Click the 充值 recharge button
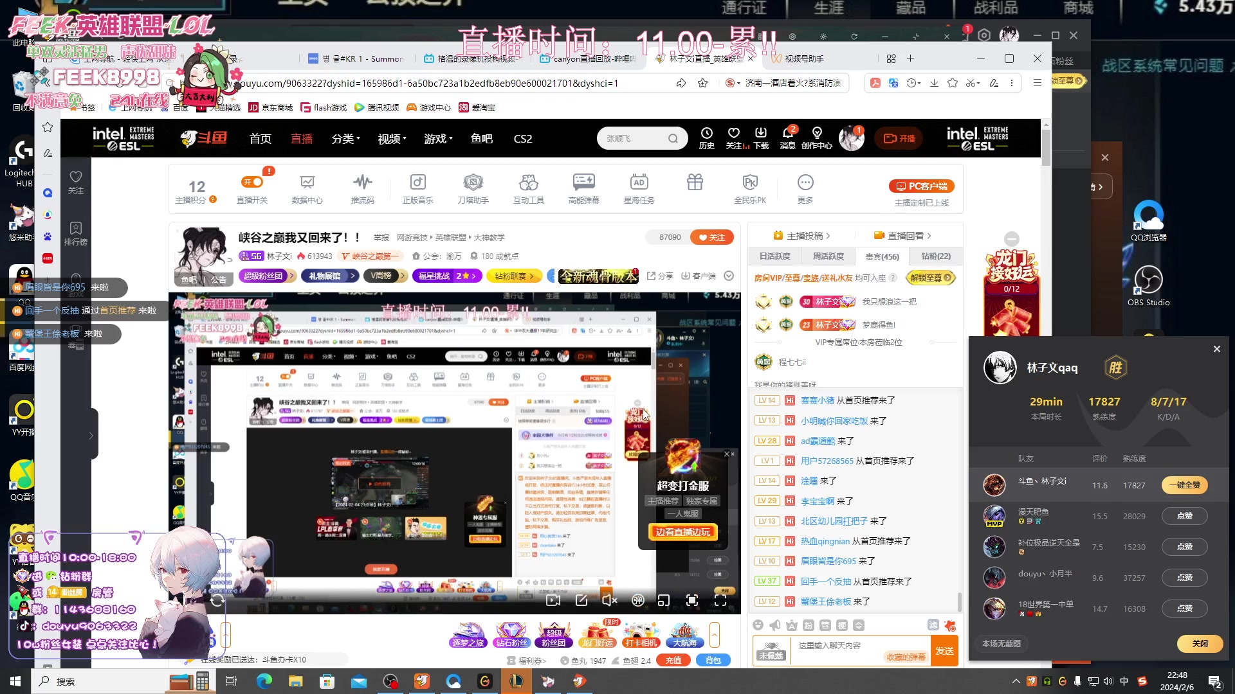 [673, 660]
